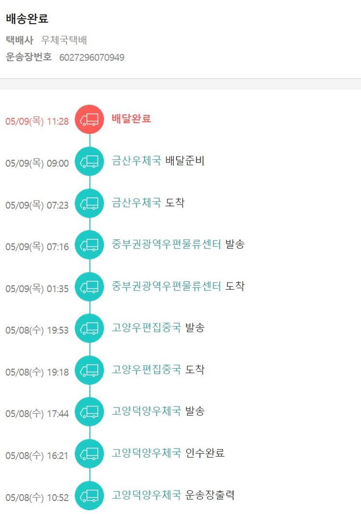Select the tracking number 6027296070949
The width and height of the screenshot is (361, 514).
coord(92,58)
